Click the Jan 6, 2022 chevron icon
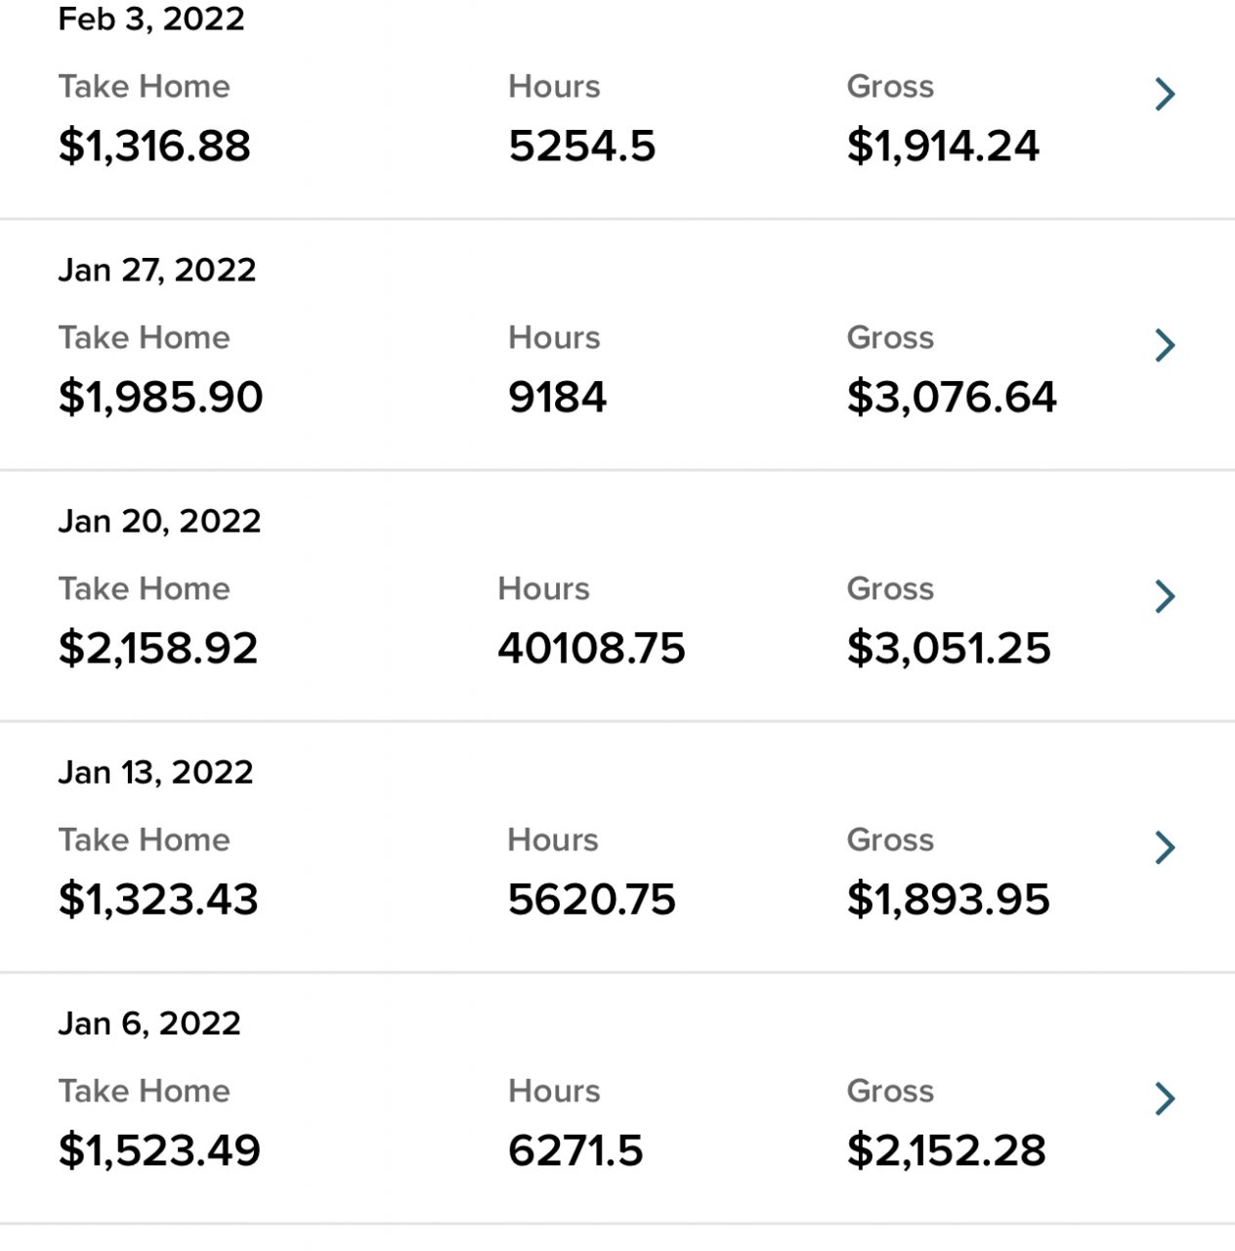The image size is (1235, 1251). tap(1164, 1099)
